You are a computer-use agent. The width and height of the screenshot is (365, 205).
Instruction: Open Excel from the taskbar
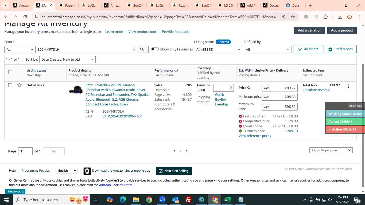227,200
